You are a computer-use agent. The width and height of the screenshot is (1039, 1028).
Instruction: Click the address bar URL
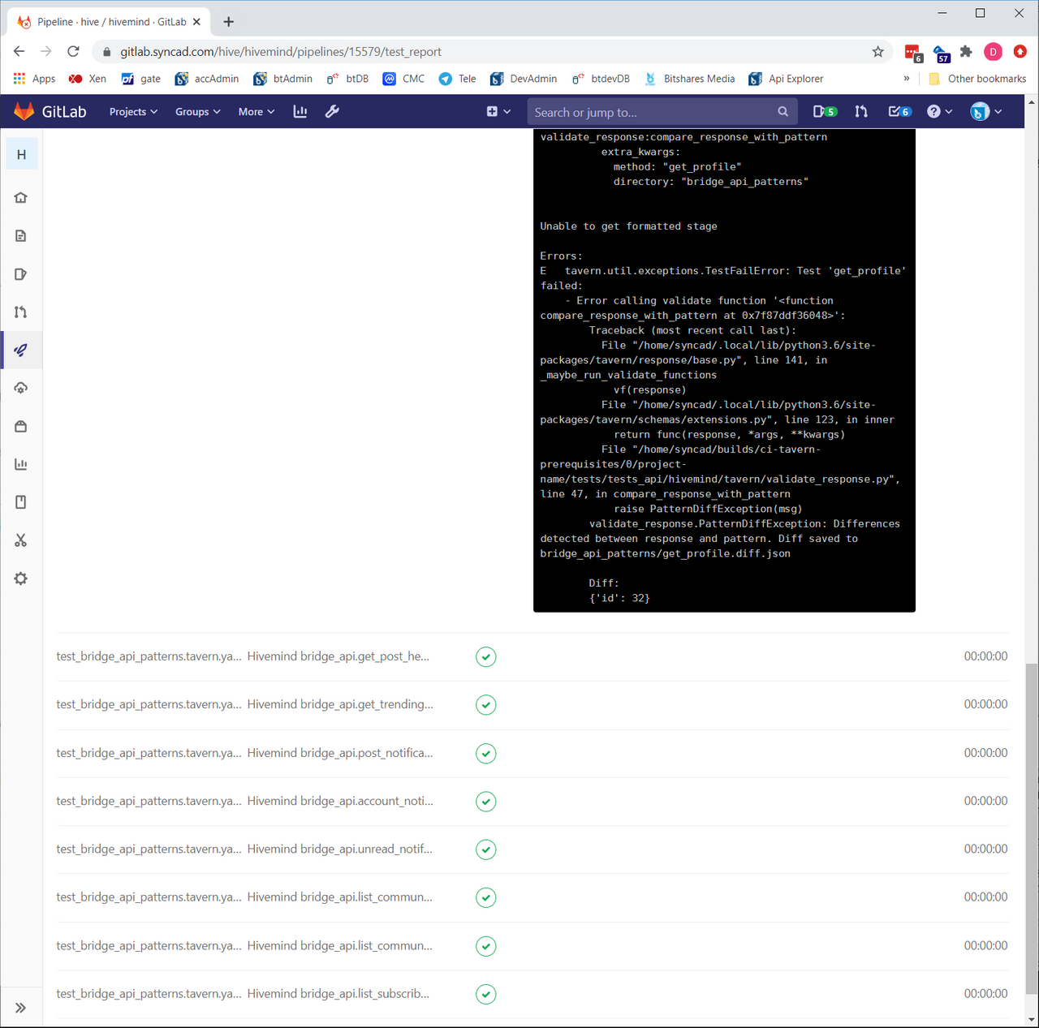pyautogui.click(x=281, y=51)
